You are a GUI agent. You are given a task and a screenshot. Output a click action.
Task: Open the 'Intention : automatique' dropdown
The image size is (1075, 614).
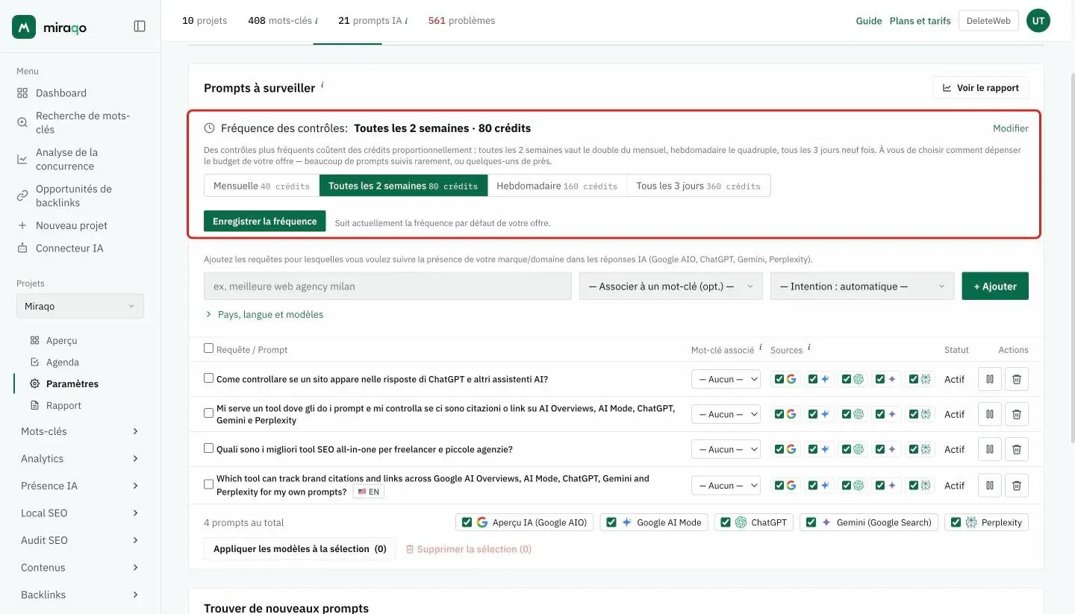(862, 286)
